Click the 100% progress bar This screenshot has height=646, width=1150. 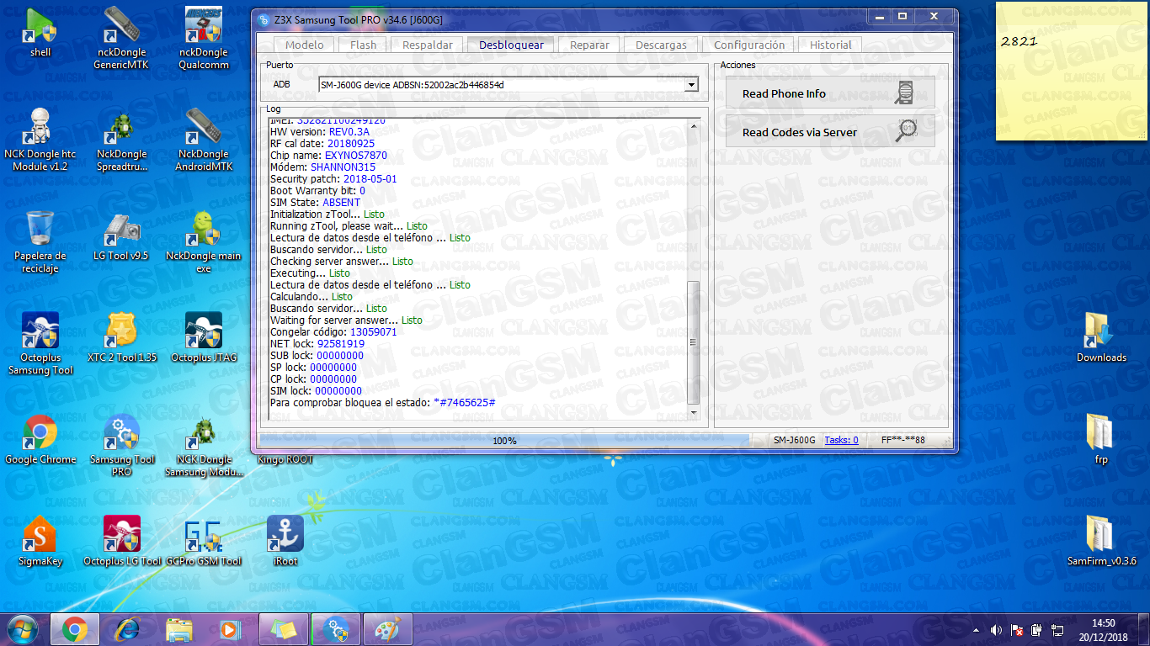[504, 441]
